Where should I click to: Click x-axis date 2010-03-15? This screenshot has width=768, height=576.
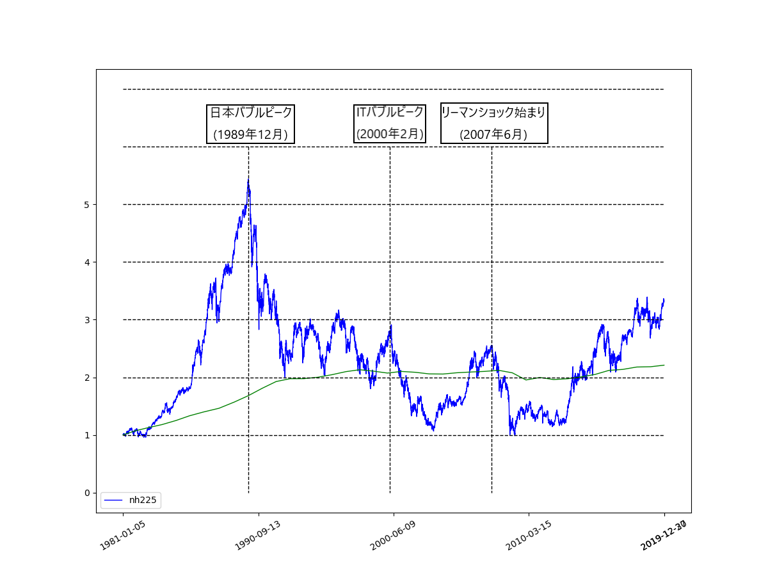pyautogui.click(x=528, y=536)
